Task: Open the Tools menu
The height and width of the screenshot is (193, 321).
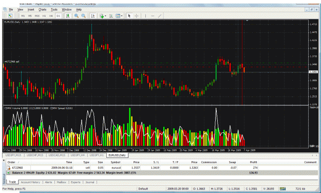Action: coord(54,9)
